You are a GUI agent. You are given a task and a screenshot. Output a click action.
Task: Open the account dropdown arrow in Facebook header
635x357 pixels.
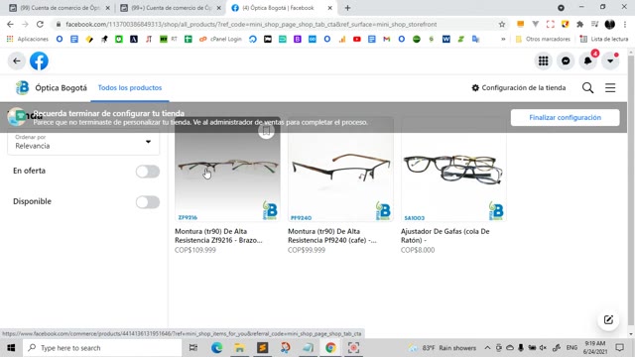pyautogui.click(x=610, y=61)
